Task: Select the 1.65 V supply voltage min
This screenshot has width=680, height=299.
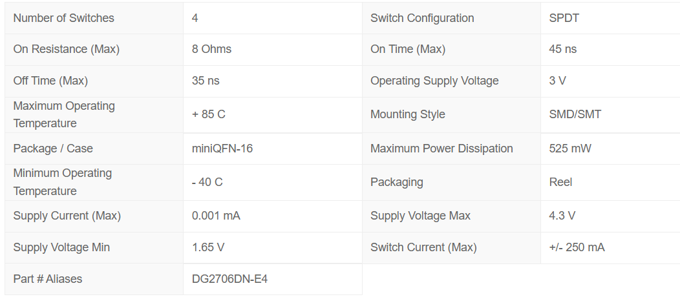Action: pyautogui.click(x=208, y=247)
